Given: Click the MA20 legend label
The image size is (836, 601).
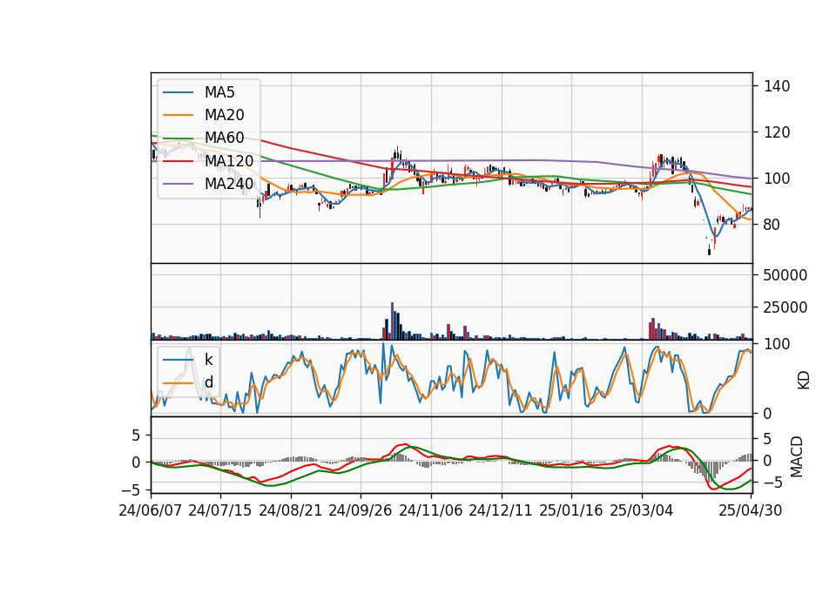Looking at the screenshot, I should tap(224, 115).
